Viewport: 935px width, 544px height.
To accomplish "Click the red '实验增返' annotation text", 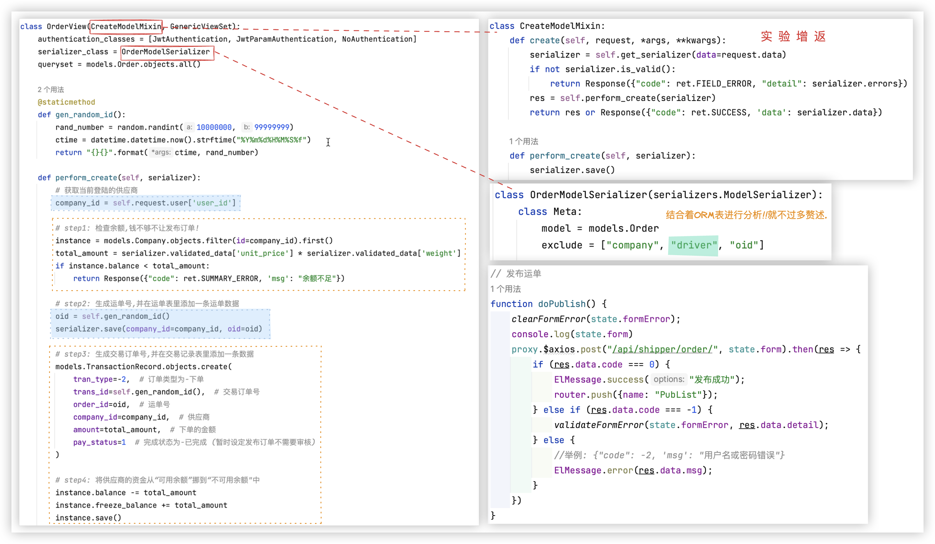I will tap(793, 36).
